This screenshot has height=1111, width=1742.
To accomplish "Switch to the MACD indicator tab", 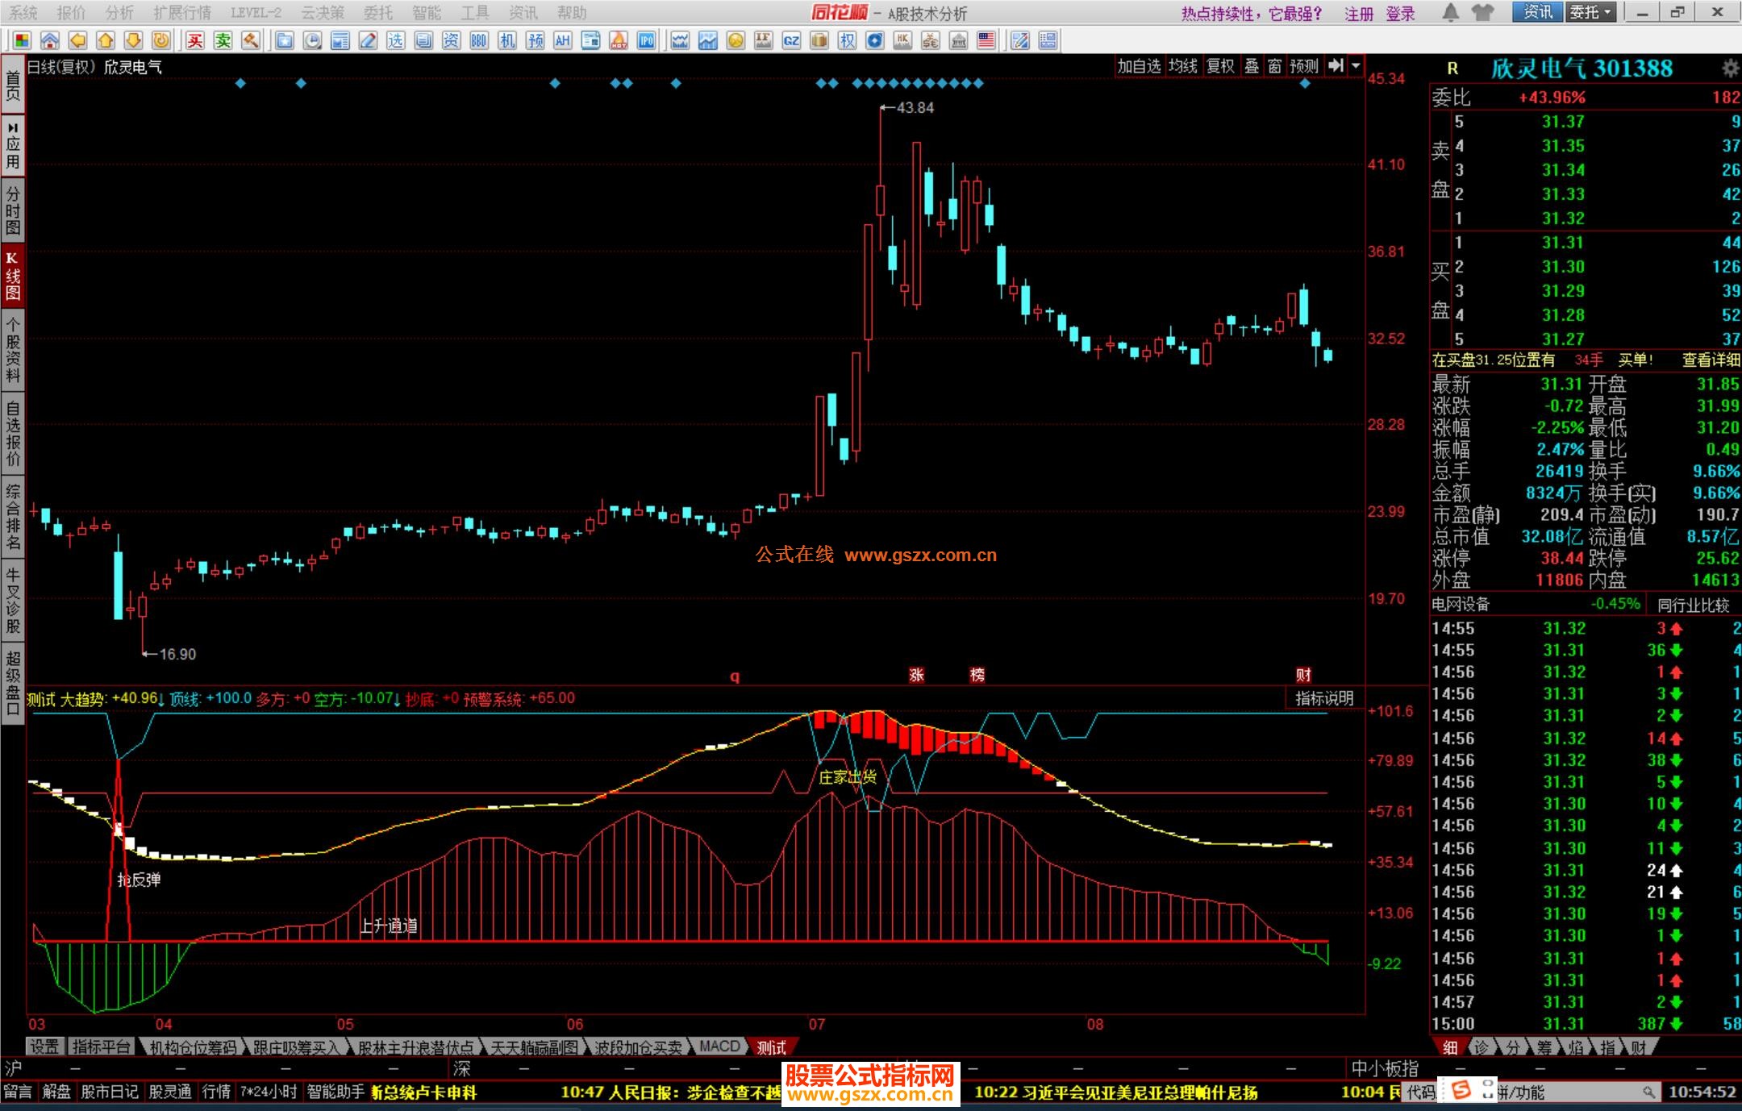I will [719, 1047].
